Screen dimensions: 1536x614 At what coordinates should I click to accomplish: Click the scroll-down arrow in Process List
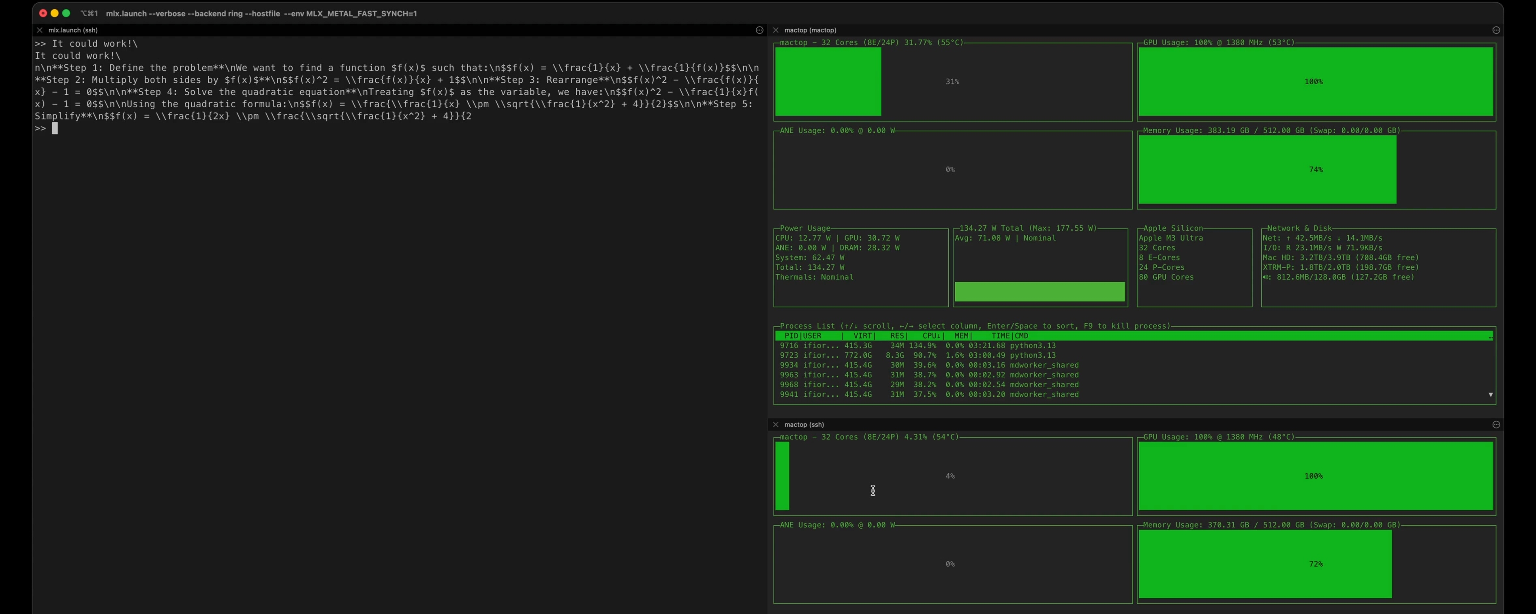(x=1490, y=394)
